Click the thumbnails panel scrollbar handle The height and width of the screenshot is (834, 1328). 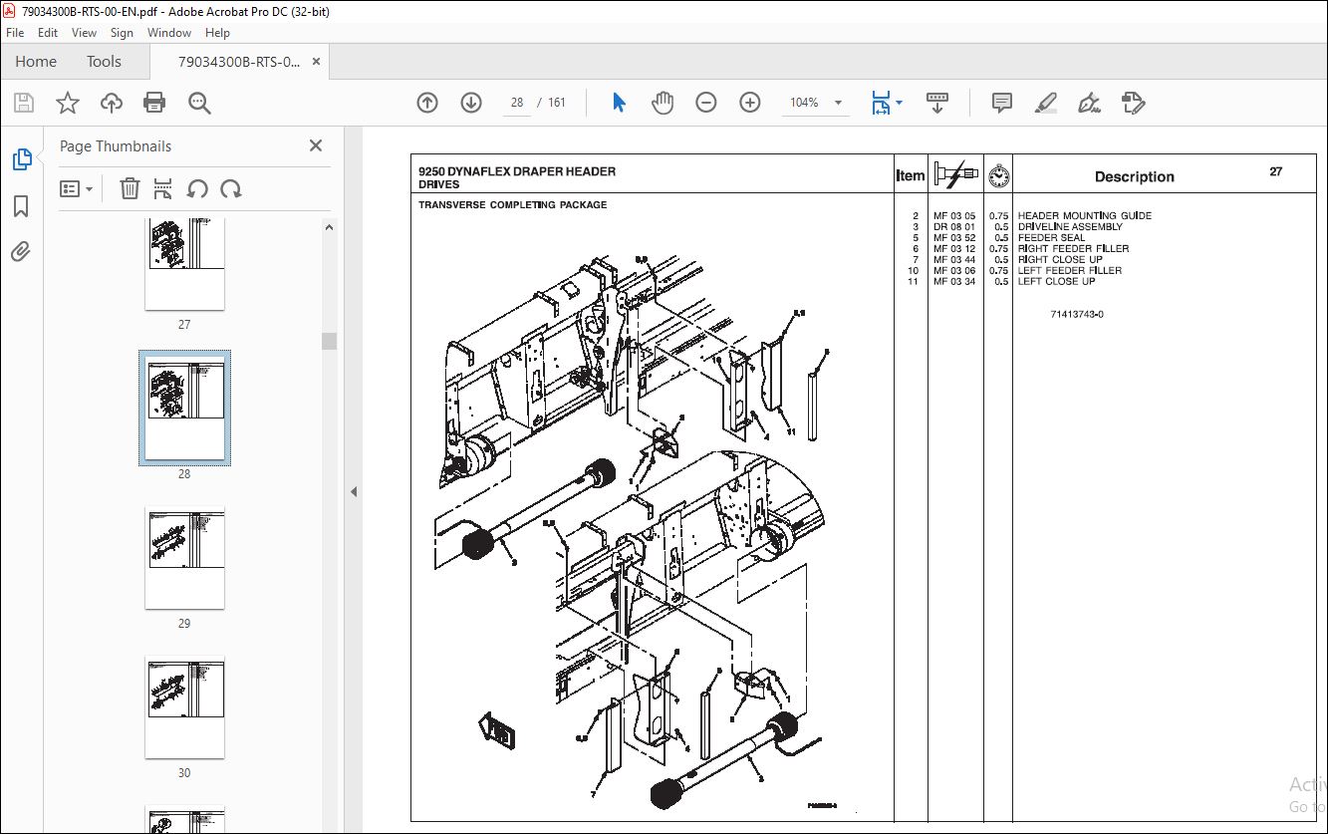[x=329, y=341]
